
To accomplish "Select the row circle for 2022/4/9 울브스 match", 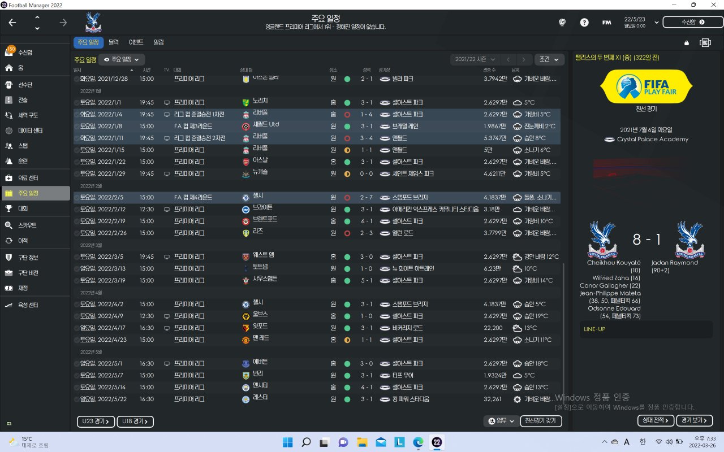I will pyautogui.click(x=76, y=316).
